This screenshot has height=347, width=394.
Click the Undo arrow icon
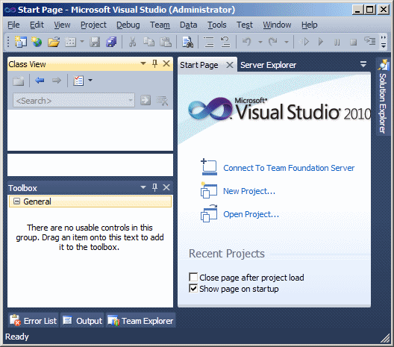coord(247,42)
